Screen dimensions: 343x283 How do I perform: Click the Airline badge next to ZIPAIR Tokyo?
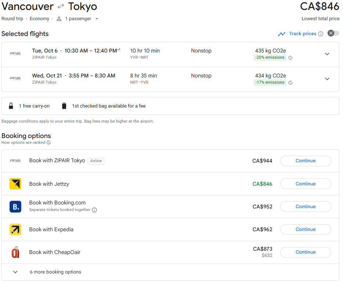[96, 161]
